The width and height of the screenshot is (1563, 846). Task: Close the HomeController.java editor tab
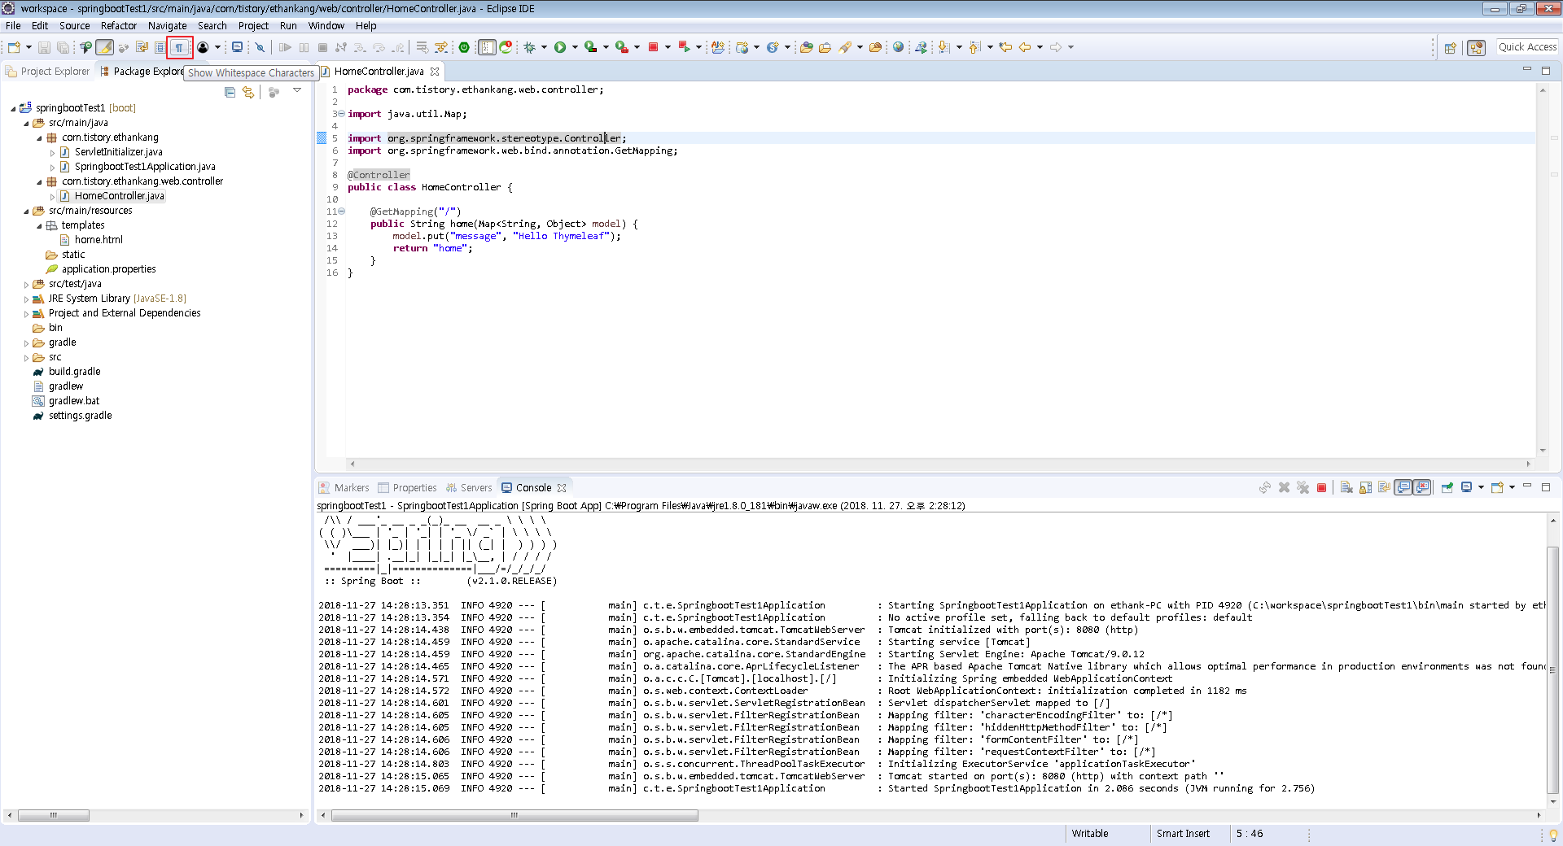(x=435, y=72)
